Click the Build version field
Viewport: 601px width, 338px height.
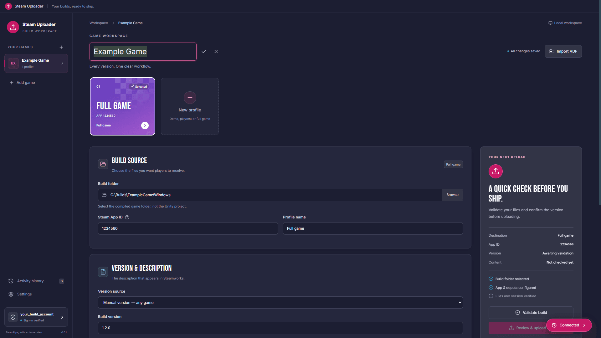click(x=280, y=328)
